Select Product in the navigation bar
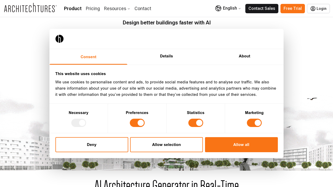 (73, 8)
